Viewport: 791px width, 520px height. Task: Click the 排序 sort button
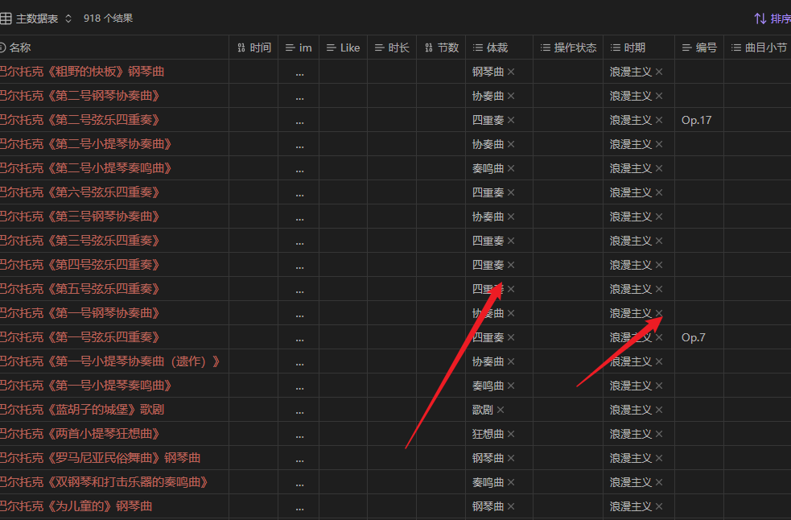[x=771, y=19]
